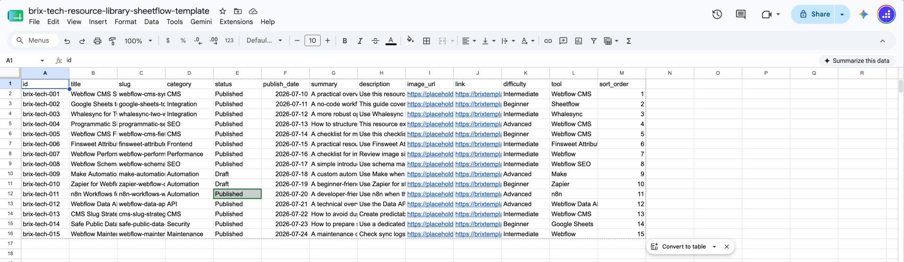This screenshot has width=904, height=262.
Task: Open the Name box dropdown arrow
Action: point(42,61)
